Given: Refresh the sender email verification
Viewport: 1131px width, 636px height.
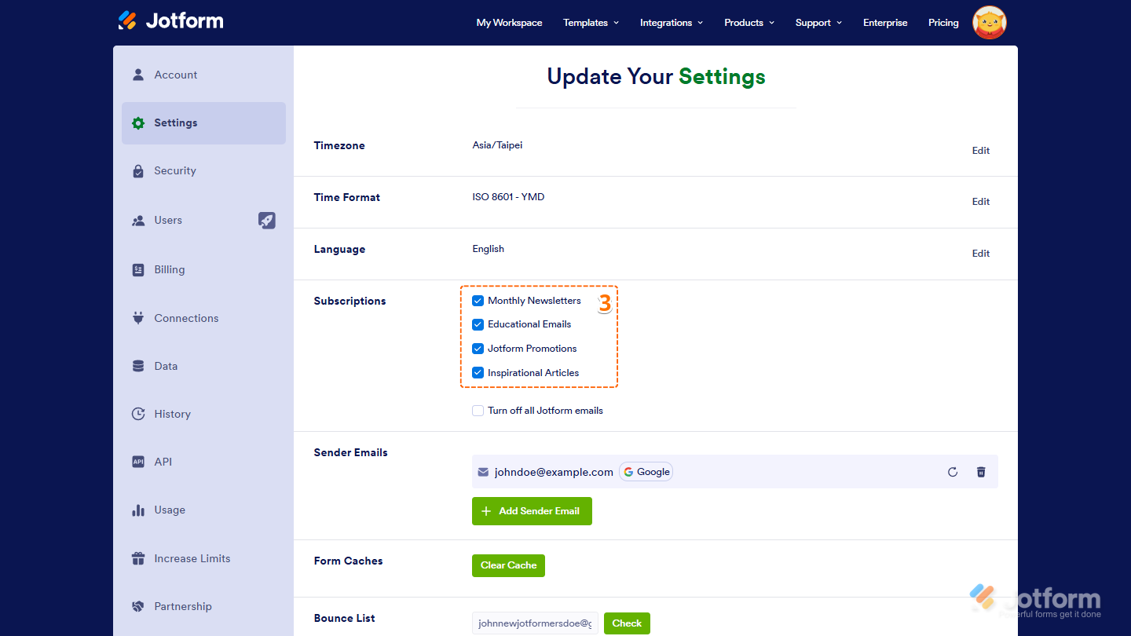Looking at the screenshot, I should coord(952,472).
